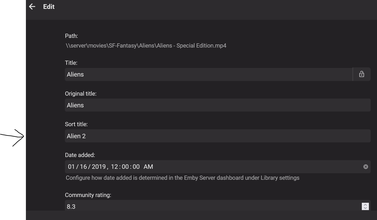Click the file path text for Aliens
The image size is (377, 220).
(146, 45)
